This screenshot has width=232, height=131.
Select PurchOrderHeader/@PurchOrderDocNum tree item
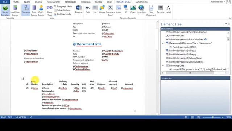188,32
